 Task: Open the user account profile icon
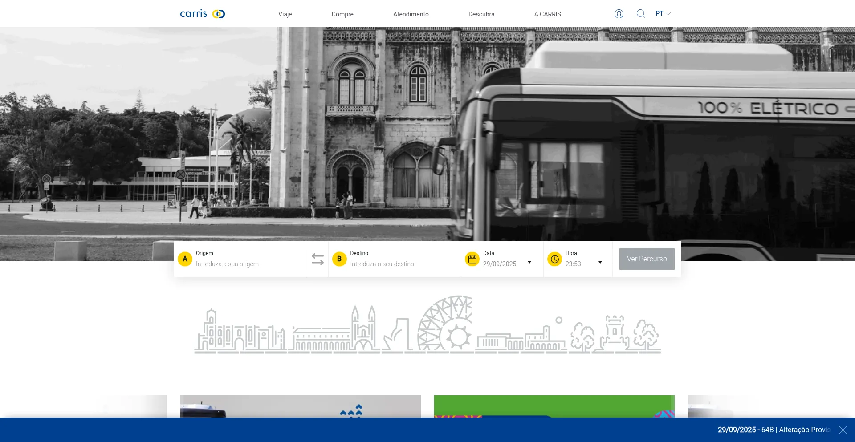(x=619, y=14)
